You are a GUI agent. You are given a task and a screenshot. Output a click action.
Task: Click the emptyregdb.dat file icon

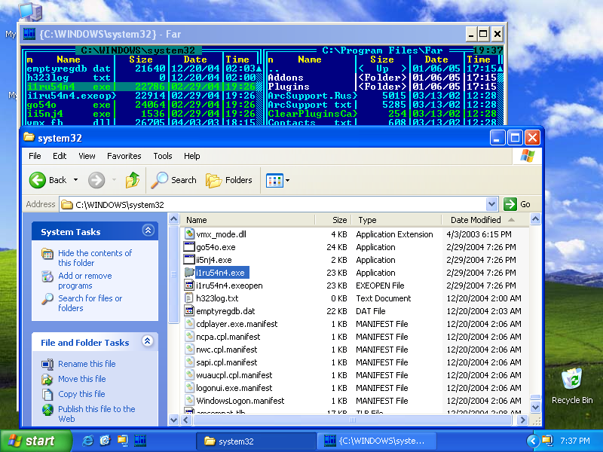(x=189, y=310)
